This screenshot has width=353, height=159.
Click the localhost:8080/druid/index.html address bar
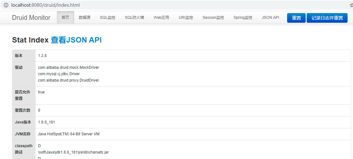pos(45,5)
